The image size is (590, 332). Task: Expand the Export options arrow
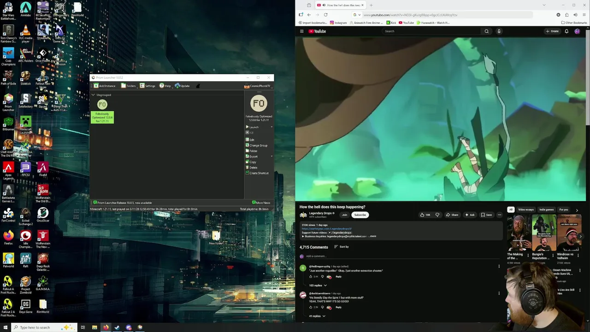[271, 156]
